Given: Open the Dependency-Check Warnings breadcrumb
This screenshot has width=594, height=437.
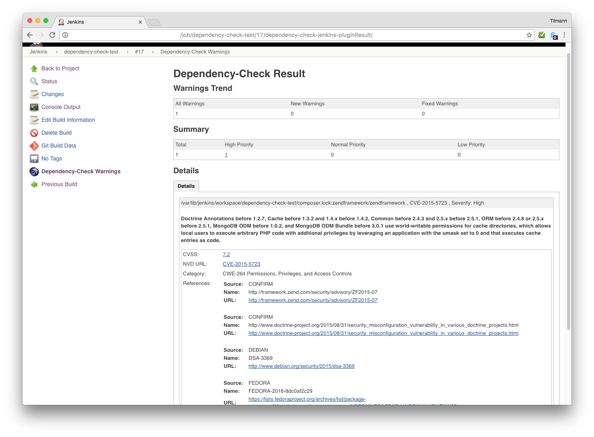Looking at the screenshot, I should click(x=195, y=52).
